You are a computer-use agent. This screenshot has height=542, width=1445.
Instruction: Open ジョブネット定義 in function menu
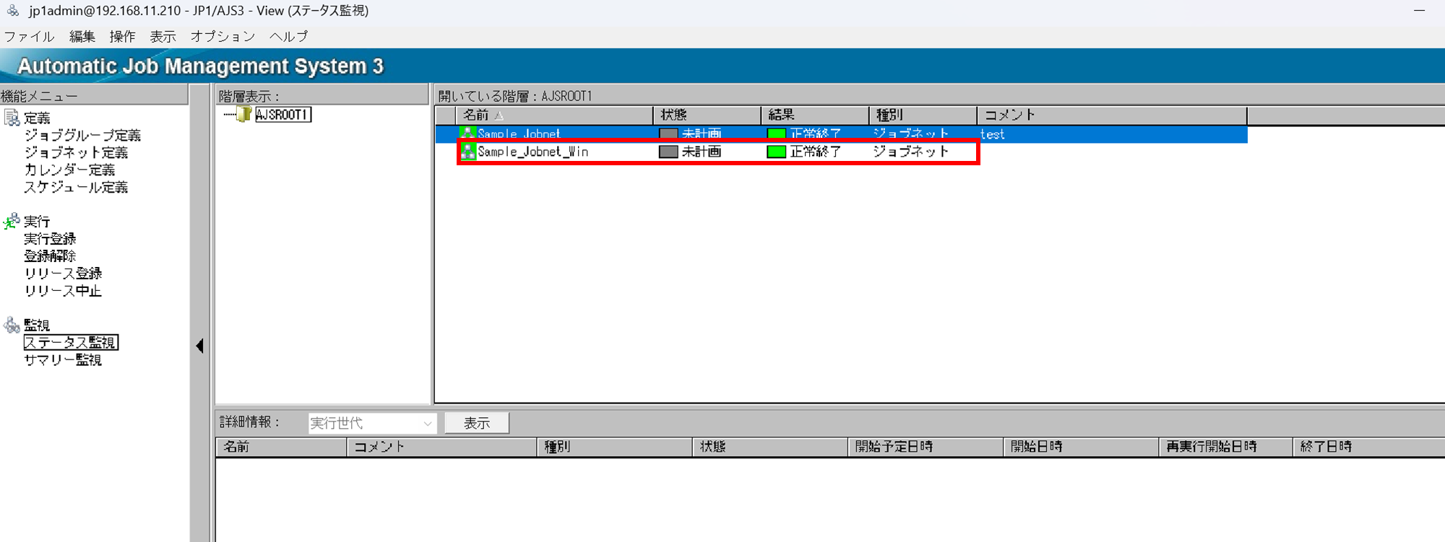click(x=76, y=153)
